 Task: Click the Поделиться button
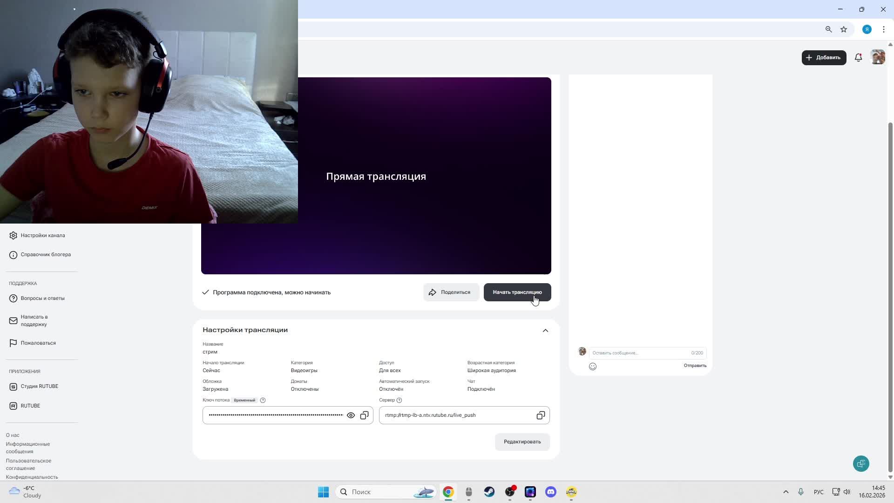click(x=450, y=292)
